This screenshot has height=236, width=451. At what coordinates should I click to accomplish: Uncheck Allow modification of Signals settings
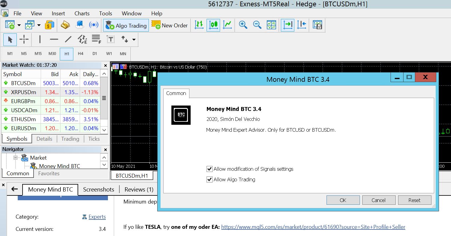click(x=210, y=169)
